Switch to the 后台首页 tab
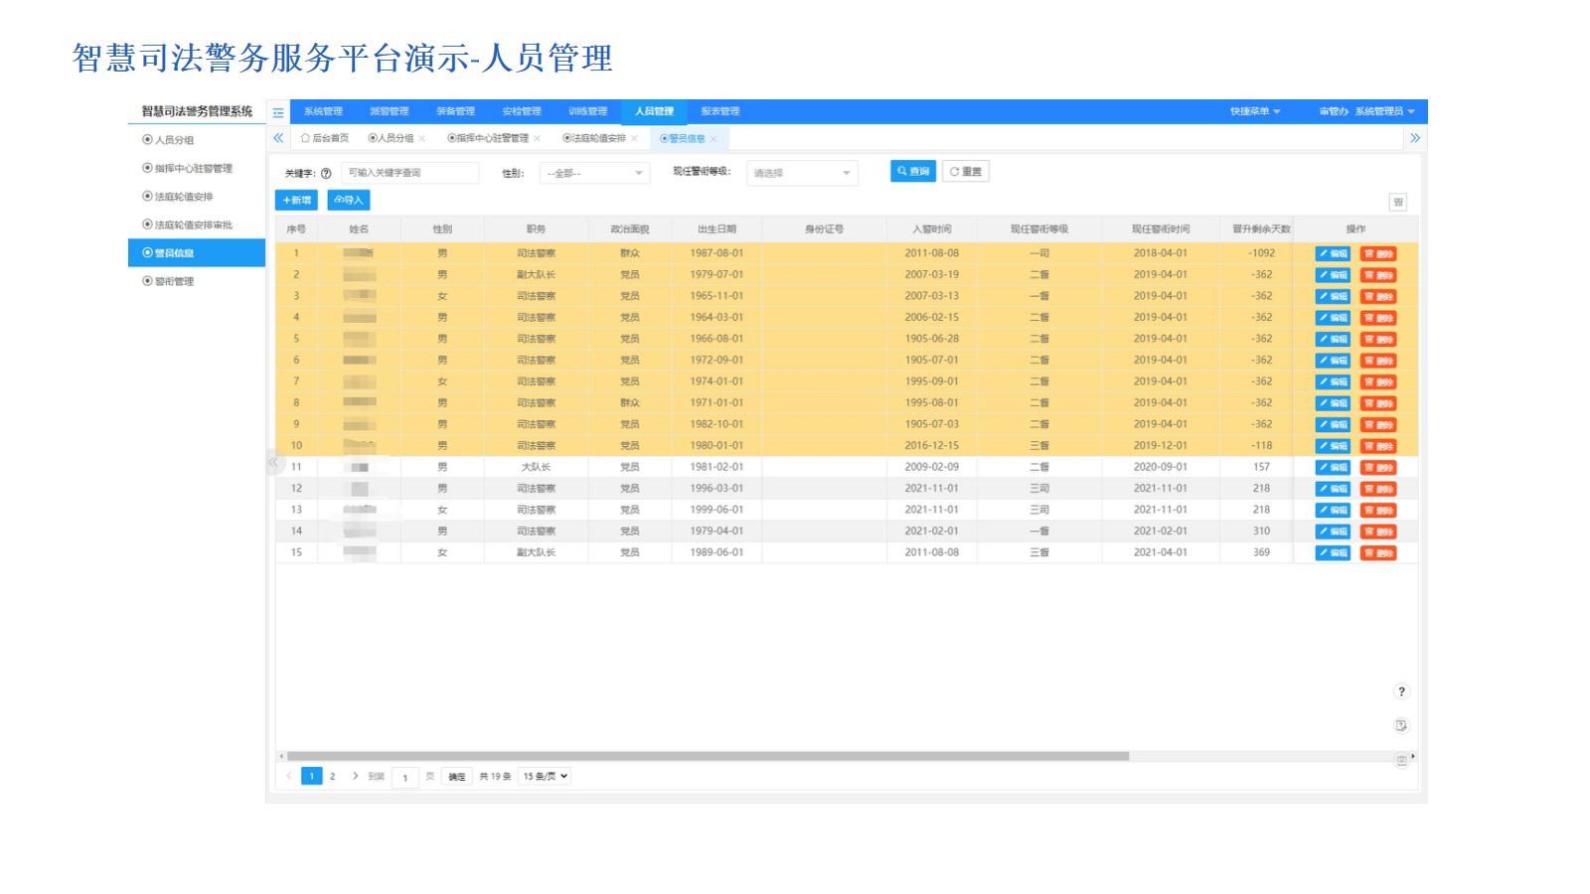This screenshot has height=894, width=1590. pyautogui.click(x=325, y=139)
